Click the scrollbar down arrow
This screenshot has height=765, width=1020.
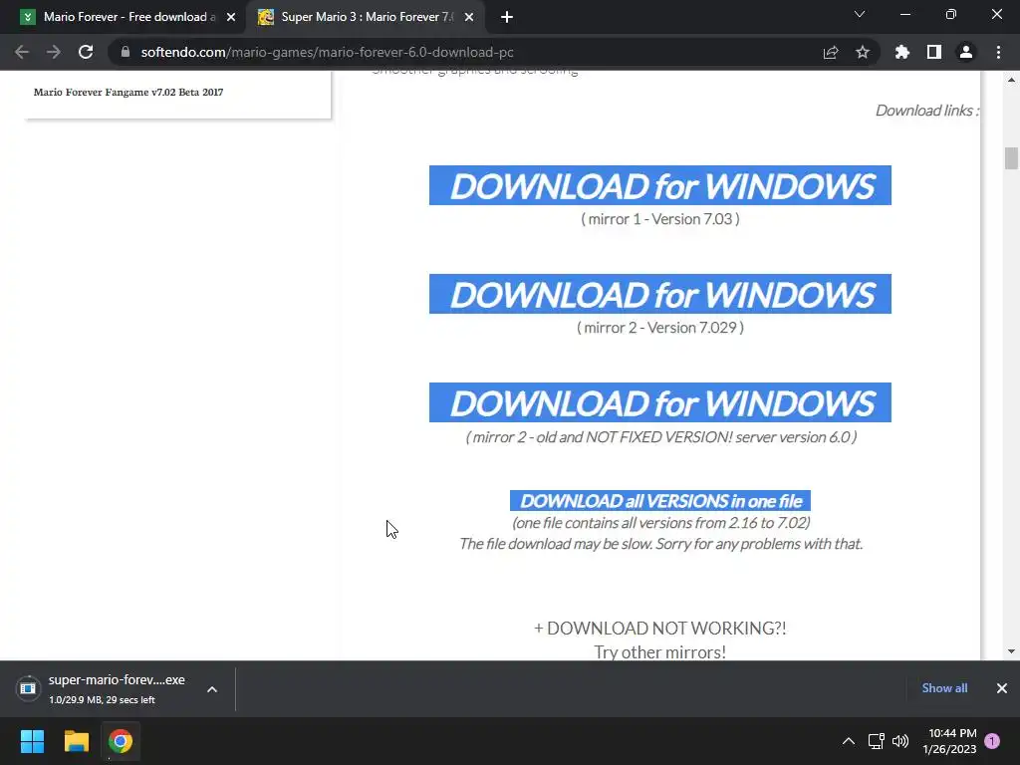coord(1011,651)
